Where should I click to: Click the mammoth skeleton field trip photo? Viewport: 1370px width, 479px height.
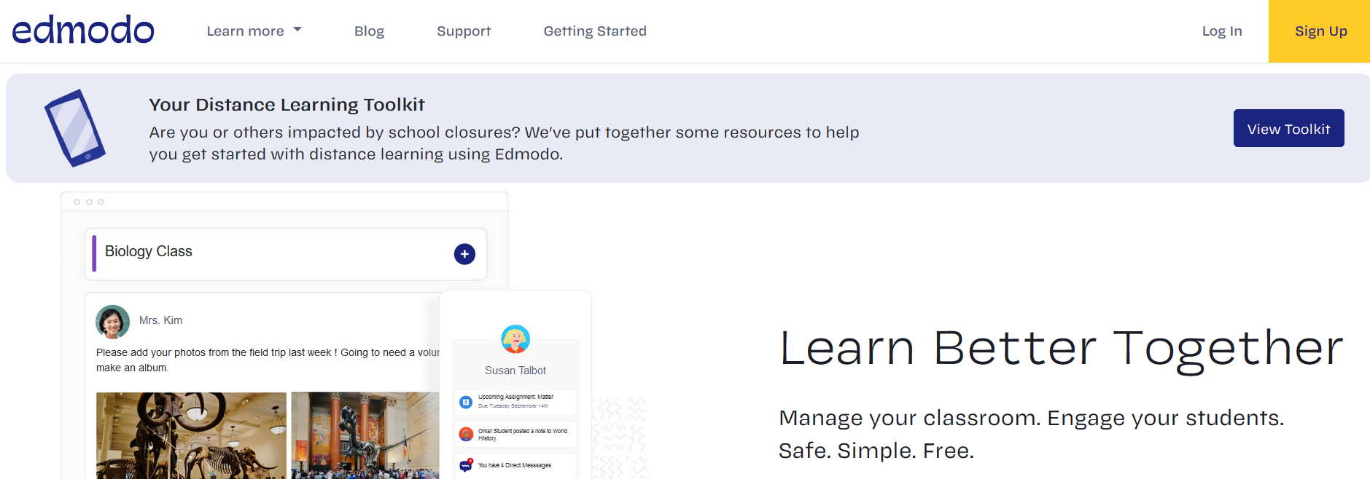coord(190,437)
